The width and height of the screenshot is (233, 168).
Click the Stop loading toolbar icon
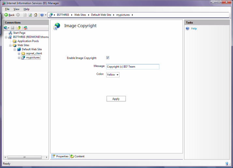point(25,15)
